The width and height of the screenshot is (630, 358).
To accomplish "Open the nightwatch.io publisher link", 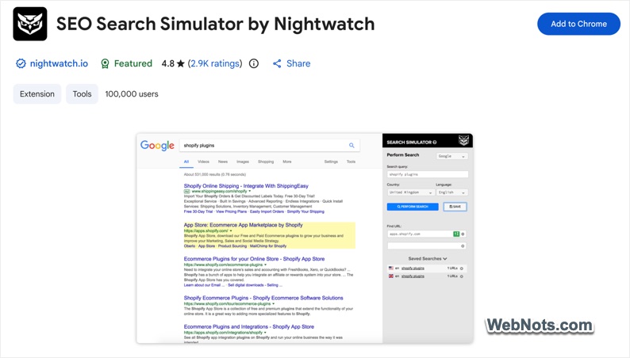I will [59, 63].
